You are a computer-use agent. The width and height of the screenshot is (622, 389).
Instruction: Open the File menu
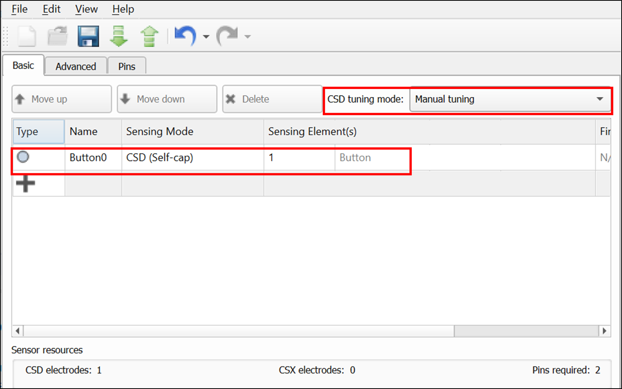point(19,9)
